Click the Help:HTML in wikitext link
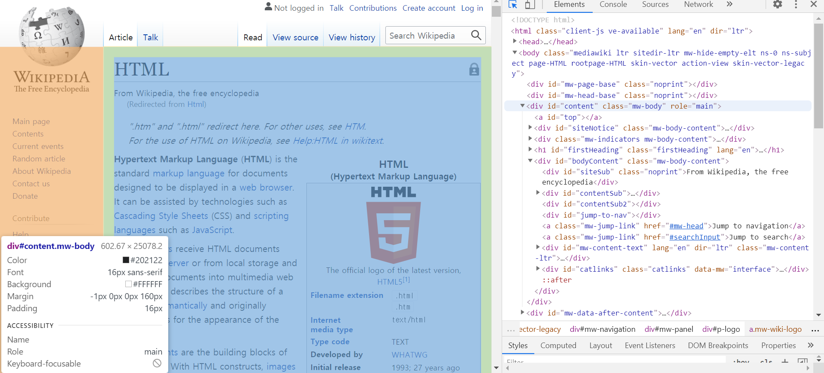Image resolution: width=824 pixels, height=373 pixels. click(338, 141)
